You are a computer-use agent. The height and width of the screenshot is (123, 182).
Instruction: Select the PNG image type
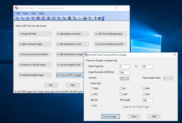[x=92, y=88]
